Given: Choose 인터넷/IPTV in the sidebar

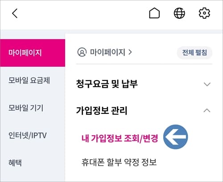Looking at the screenshot, I should coord(28,135).
